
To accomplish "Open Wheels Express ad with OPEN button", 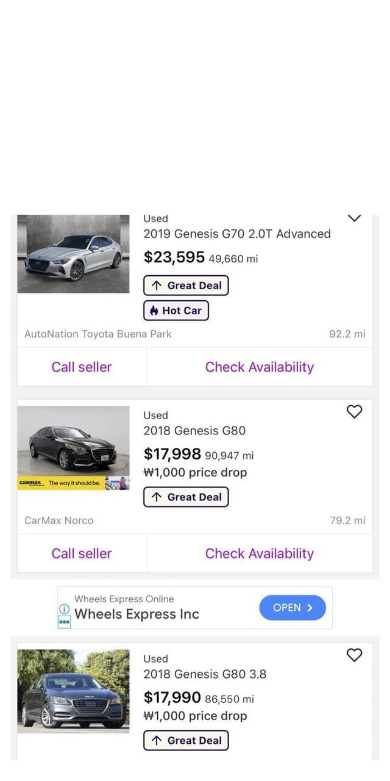I will point(292,608).
